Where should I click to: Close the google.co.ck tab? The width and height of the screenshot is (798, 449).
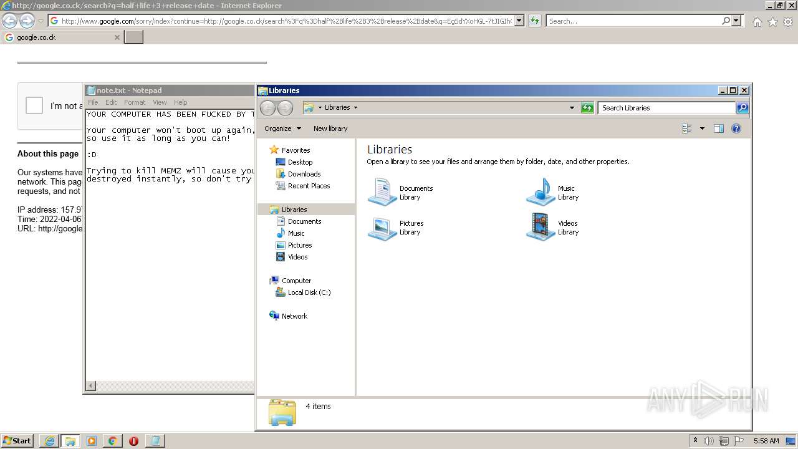point(117,37)
